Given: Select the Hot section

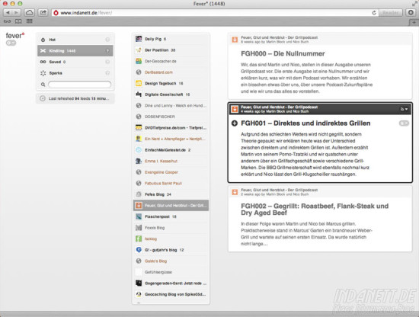Looking at the screenshot, I should pos(75,40).
